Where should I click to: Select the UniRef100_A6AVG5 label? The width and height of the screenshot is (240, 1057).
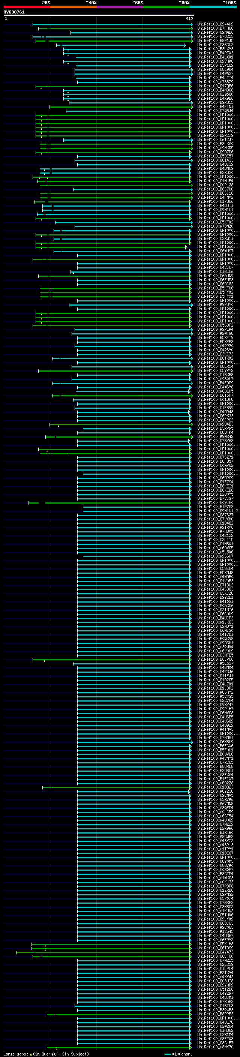[x=215, y=548]
